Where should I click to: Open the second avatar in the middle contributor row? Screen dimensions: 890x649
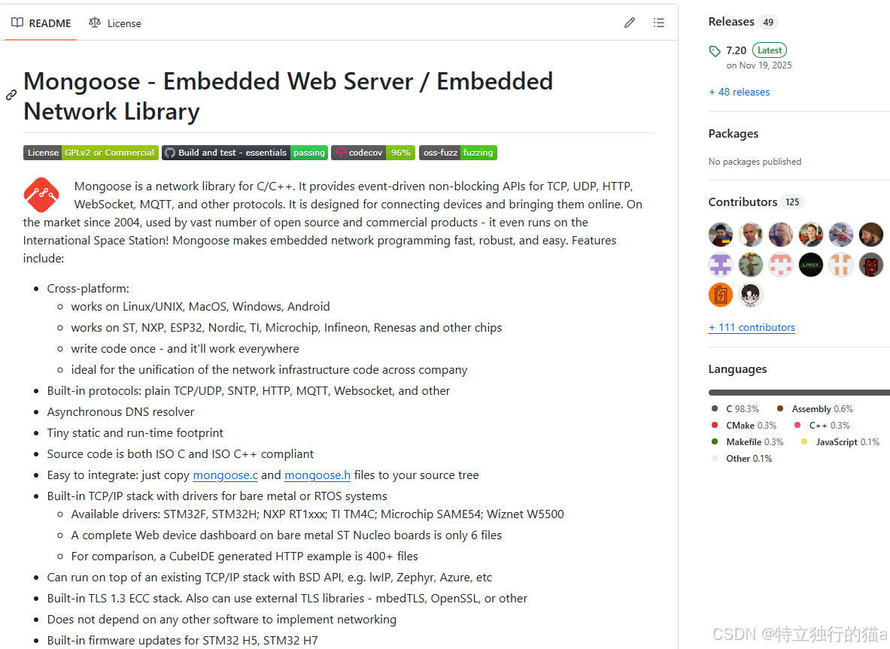751,265
